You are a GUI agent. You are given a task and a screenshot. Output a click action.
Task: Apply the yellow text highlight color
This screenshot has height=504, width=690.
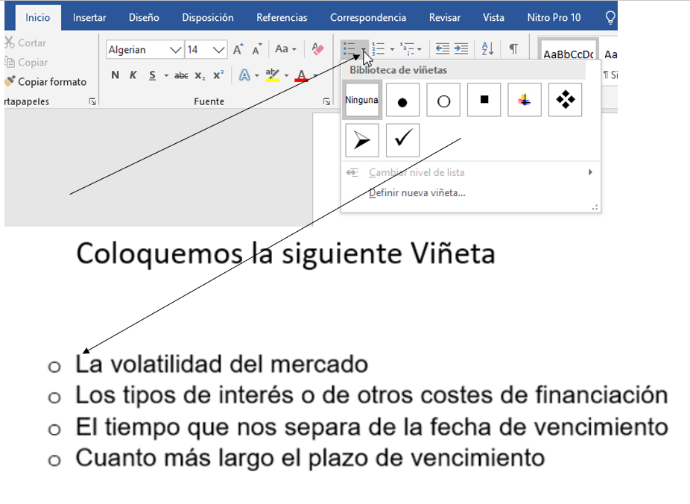click(x=273, y=75)
